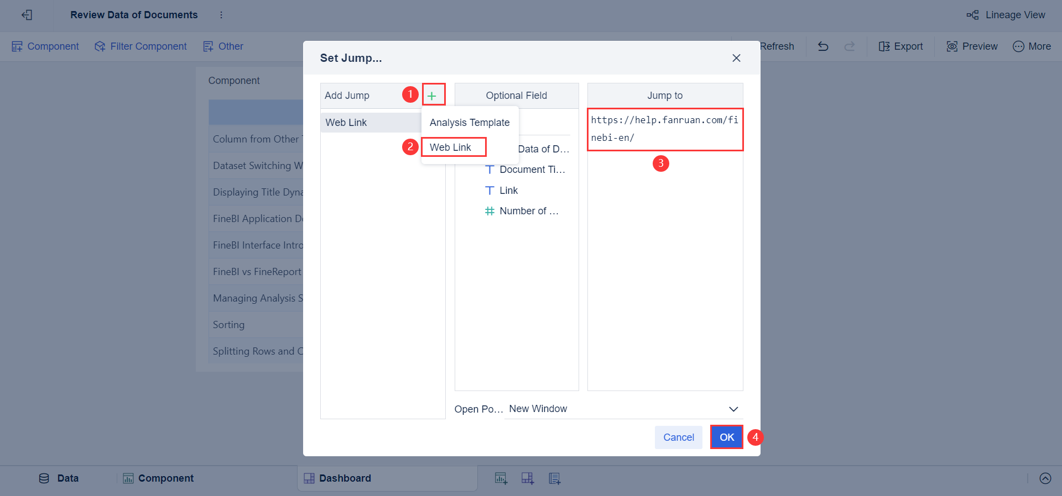The height and width of the screenshot is (496, 1062).
Task: Open the More options menu
Action: 1032,46
